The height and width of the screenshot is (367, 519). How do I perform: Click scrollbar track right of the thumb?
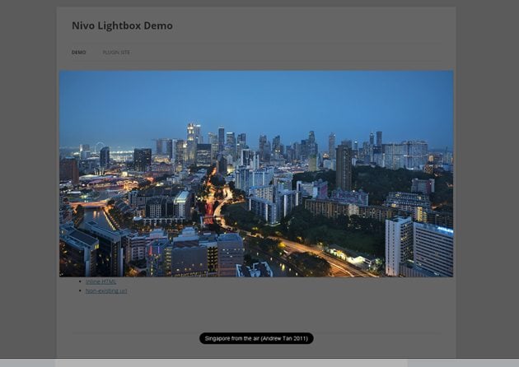pos(461,363)
